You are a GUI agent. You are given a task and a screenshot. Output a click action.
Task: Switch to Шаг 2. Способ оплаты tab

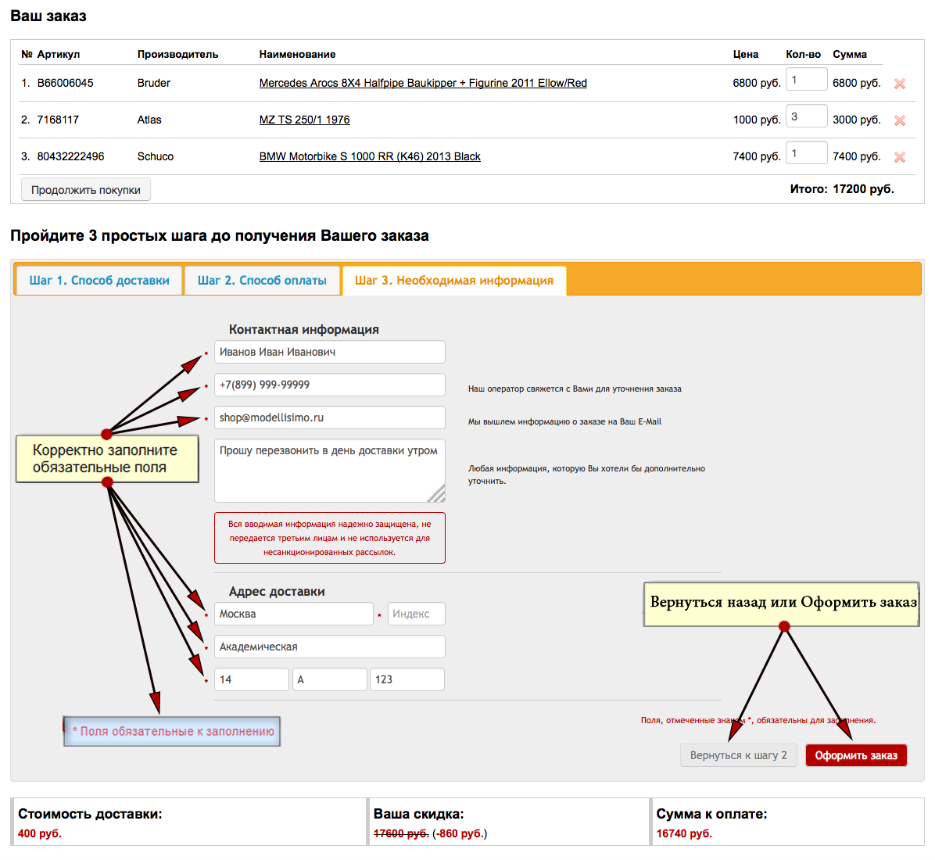[x=262, y=281]
